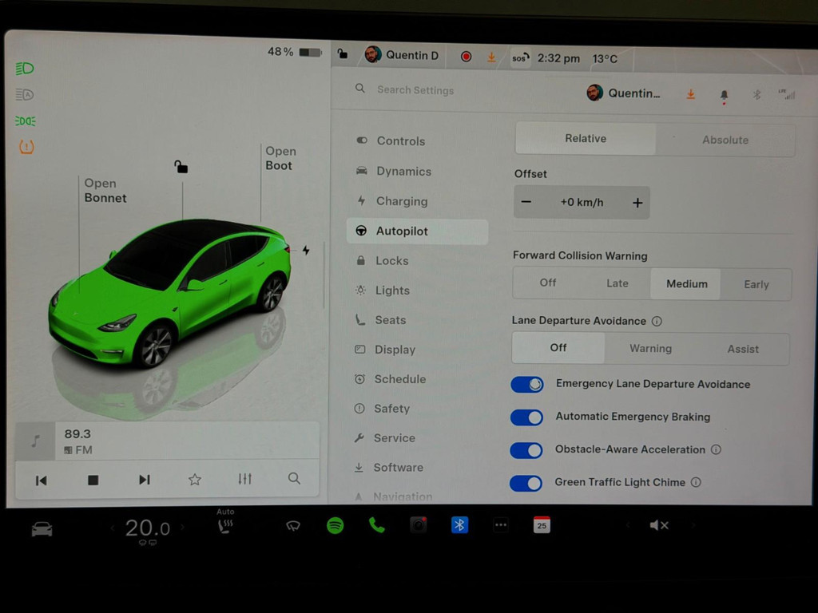Toggle Green Traffic Light Chime off
This screenshot has height=613, width=818.
point(526,483)
